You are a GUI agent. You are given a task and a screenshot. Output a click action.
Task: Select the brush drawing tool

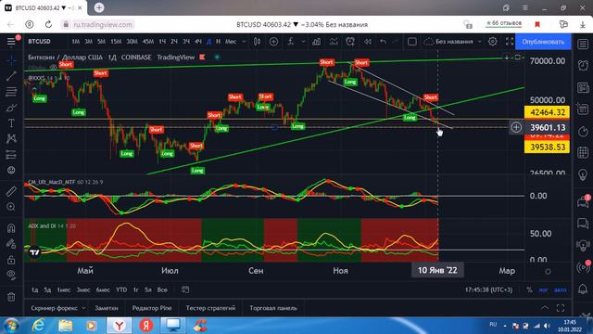11,108
